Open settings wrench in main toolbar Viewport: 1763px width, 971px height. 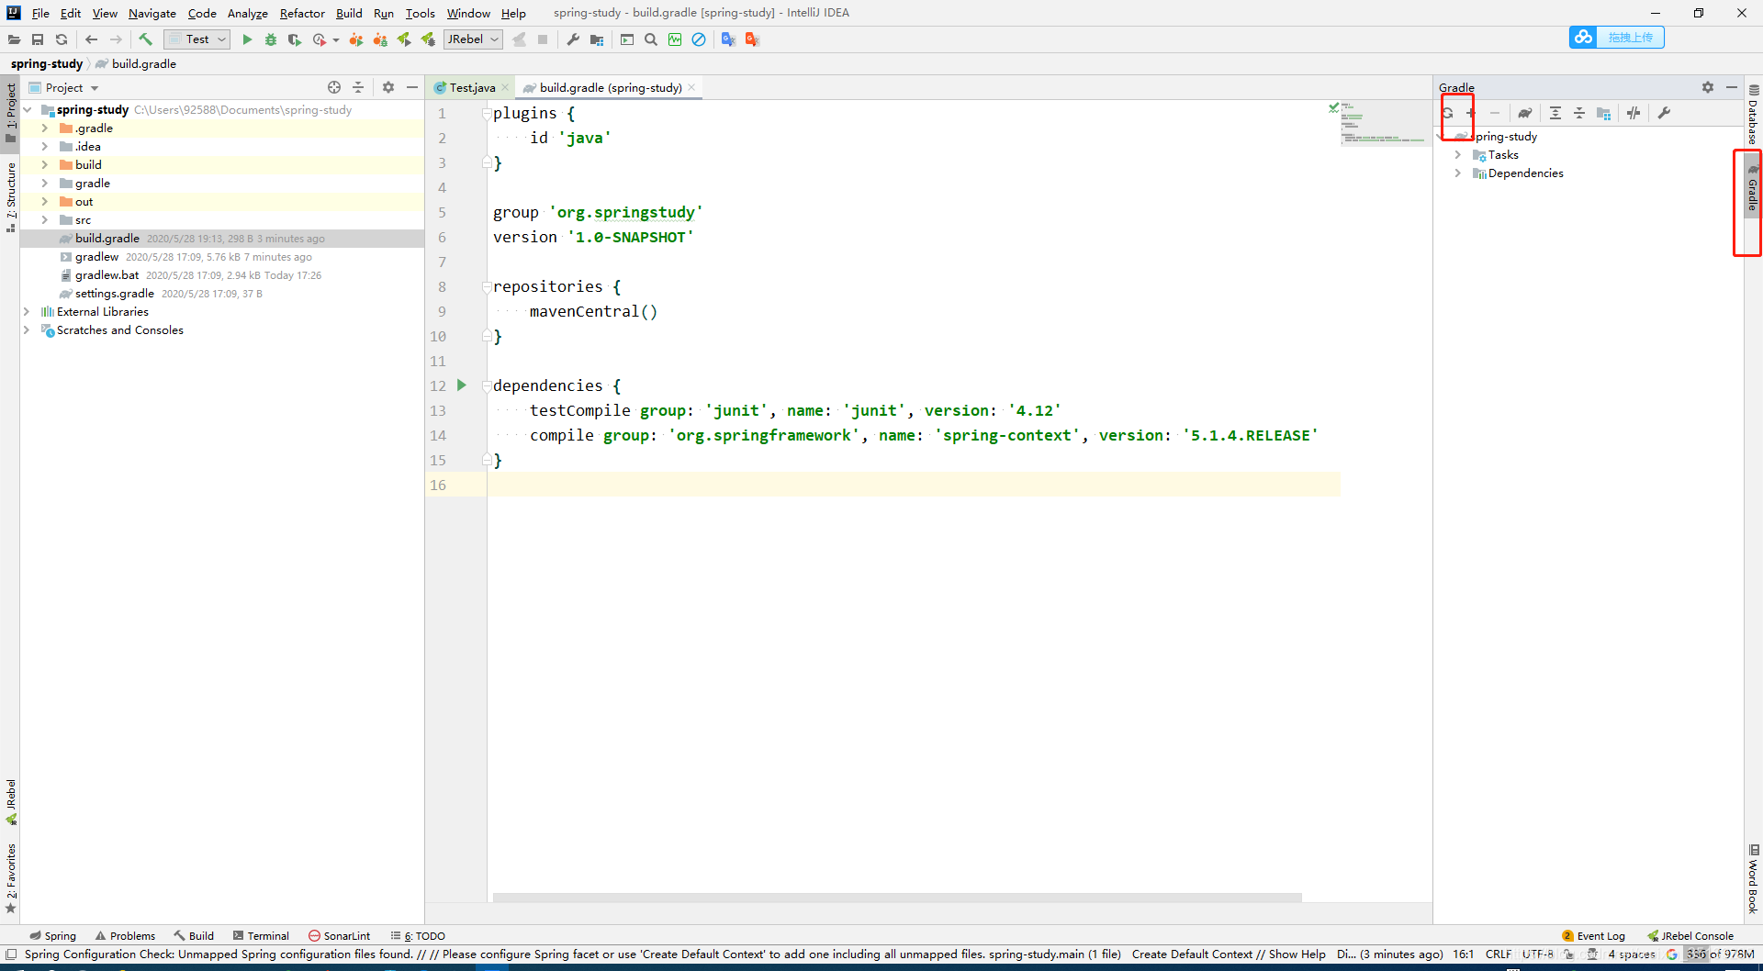573,39
